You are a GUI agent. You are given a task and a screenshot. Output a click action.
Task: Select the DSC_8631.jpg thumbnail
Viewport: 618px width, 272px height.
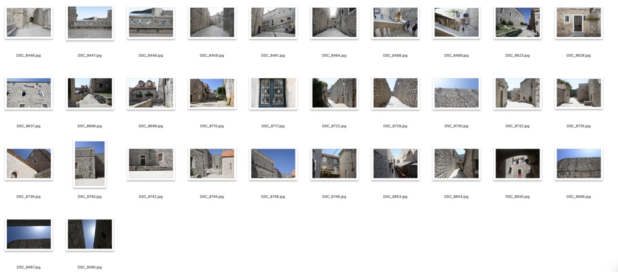point(28,93)
